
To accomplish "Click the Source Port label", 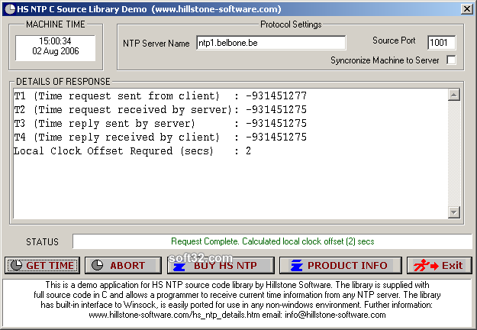I will 394,40.
